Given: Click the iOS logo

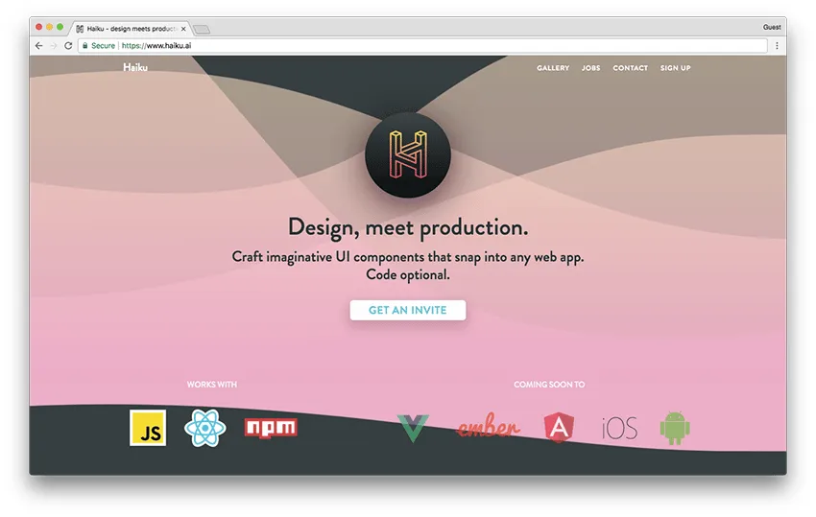Looking at the screenshot, I should [x=619, y=429].
